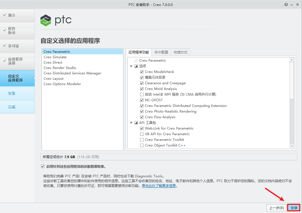Viewport: 302px width, 213px height.
Task: Disable diagnostic data collection checkbox
Action: pos(43,166)
